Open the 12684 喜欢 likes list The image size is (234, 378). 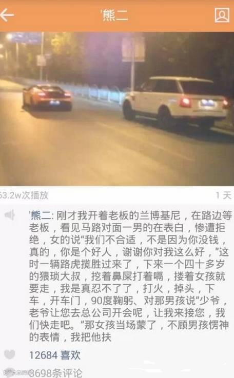tap(55, 355)
